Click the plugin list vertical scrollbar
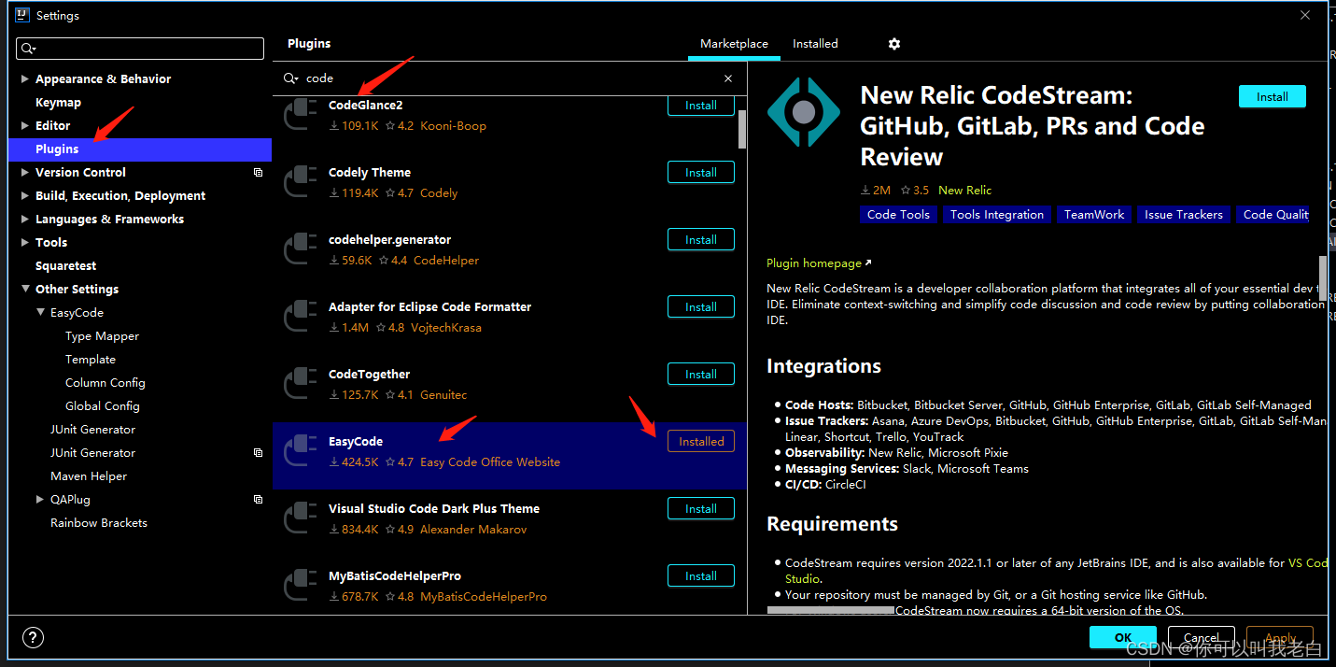Image resolution: width=1336 pixels, height=667 pixels. [742, 129]
